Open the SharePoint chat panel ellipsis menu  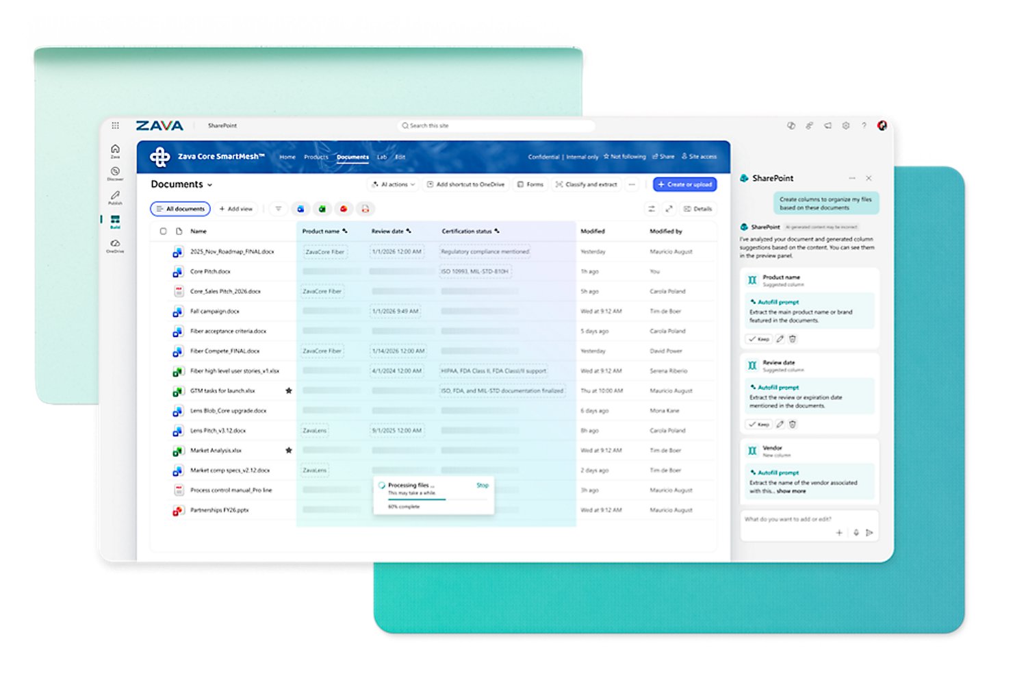[852, 178]
